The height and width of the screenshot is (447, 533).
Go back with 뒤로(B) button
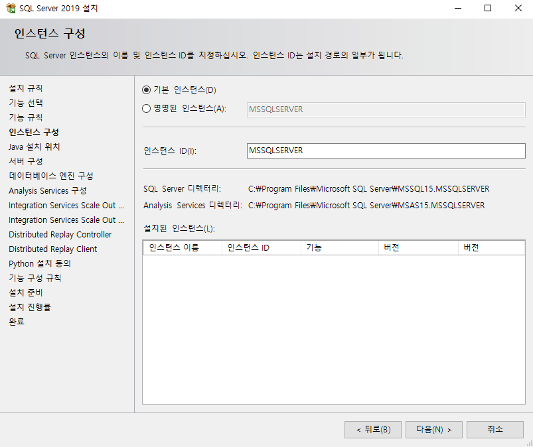[x=373, y=430]
